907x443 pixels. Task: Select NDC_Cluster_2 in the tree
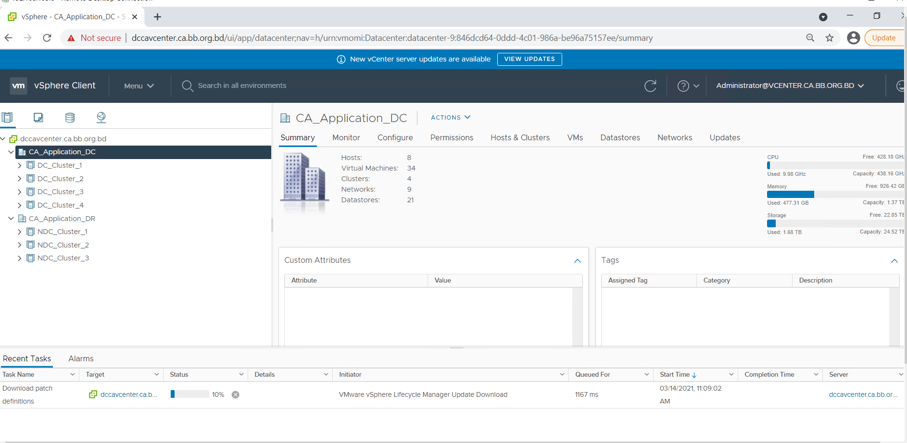click(x=63, y=245)
